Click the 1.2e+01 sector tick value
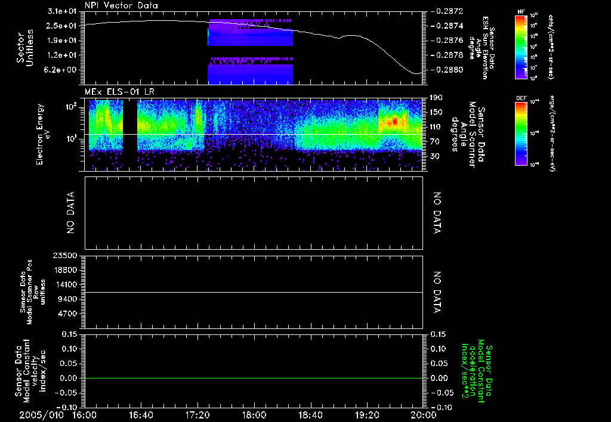Viewport: 611px width, 422px height. point(62,55)
